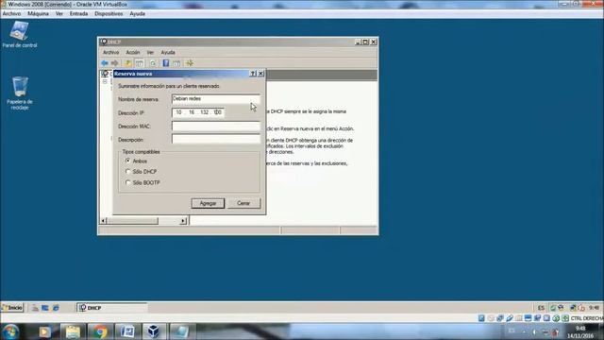Click the 9:48 clock on host taskbar

click(x=580, y=329)
